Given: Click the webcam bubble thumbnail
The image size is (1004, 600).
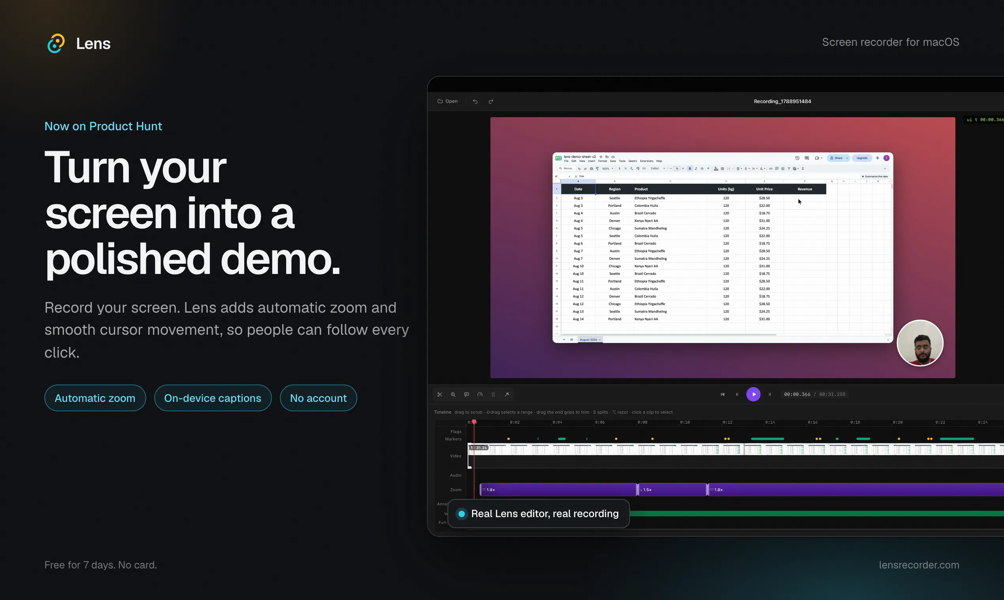Looking at the screenshot, I should click(920, 343).
